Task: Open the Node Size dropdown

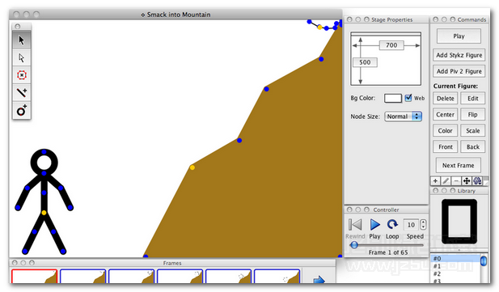Action: pyautogui.click(x=403, y=116)
